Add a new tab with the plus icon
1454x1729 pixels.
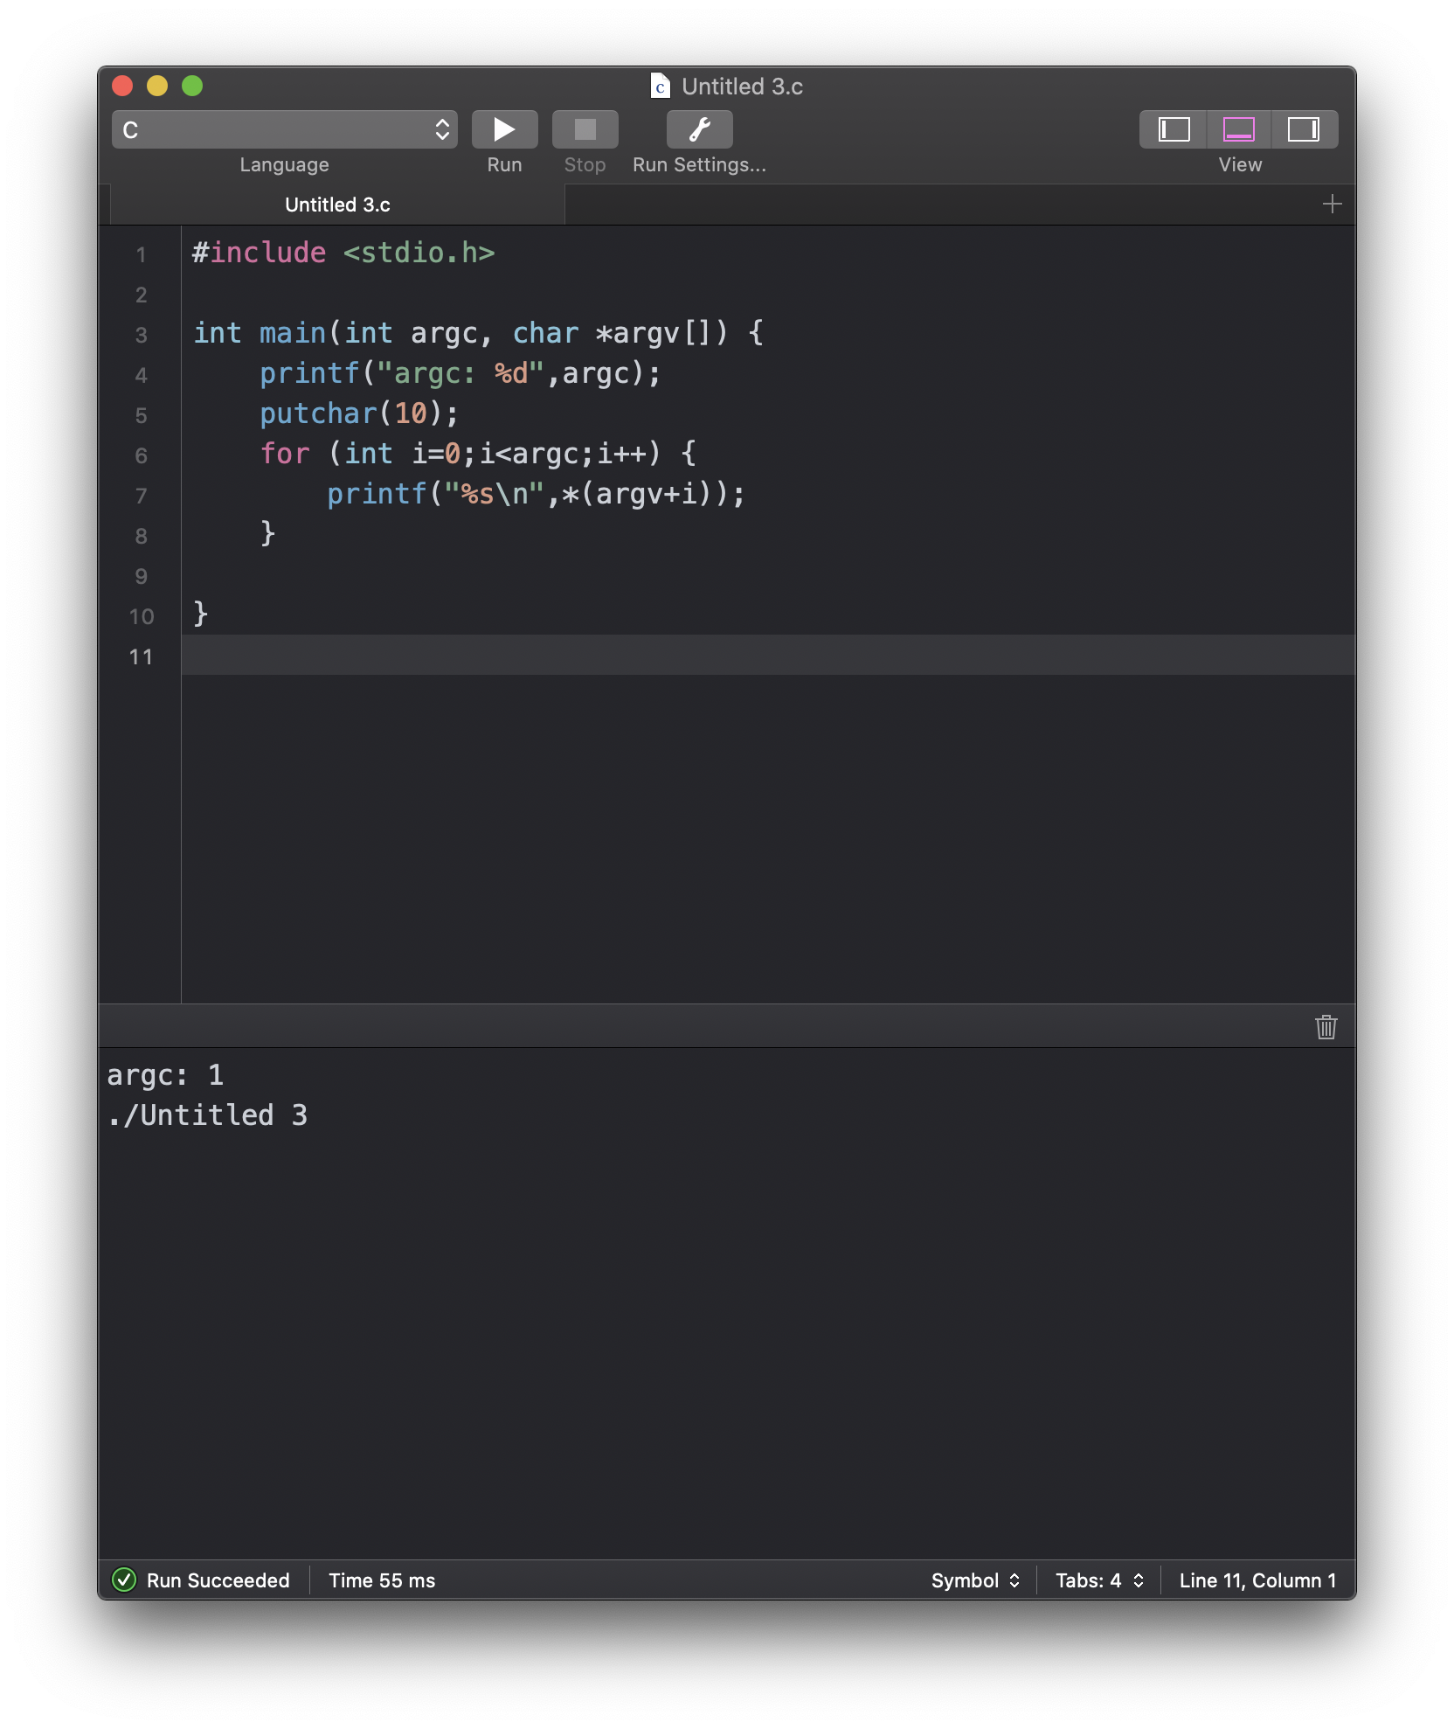[1332, 205]
